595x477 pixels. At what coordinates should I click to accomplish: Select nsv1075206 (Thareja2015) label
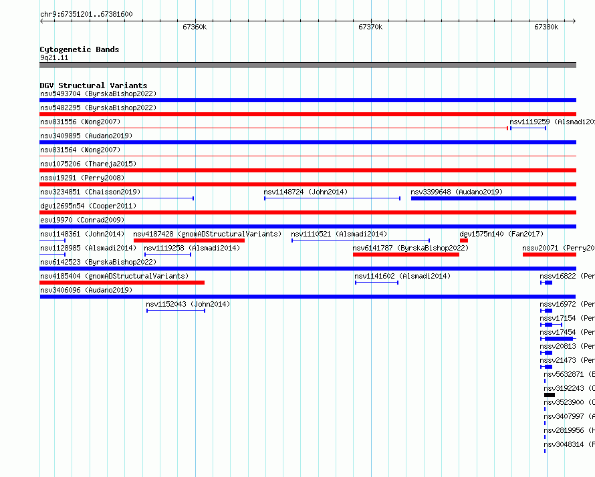[88, 164]
